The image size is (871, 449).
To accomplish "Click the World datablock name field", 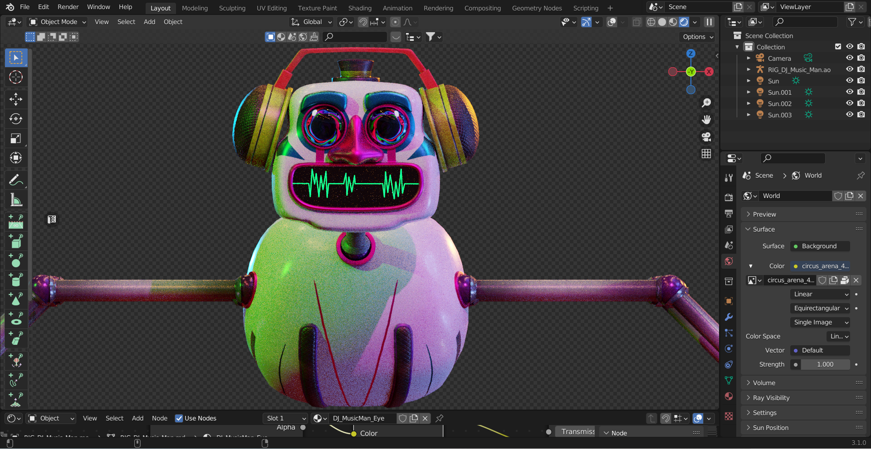I will click(796, 196).
